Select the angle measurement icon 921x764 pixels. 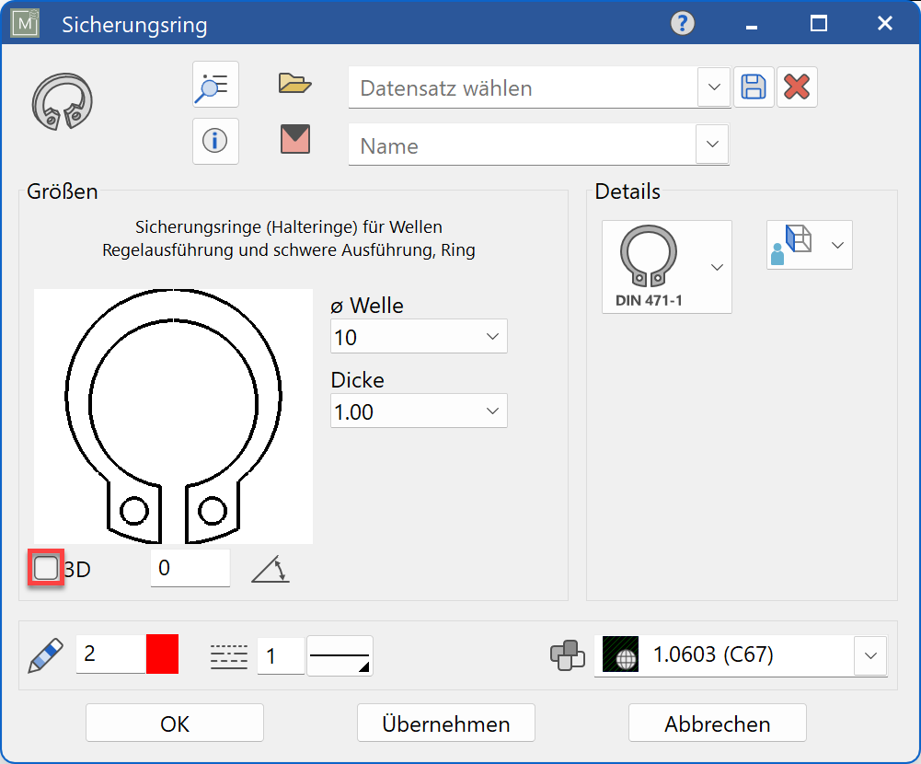click(269, 568)
